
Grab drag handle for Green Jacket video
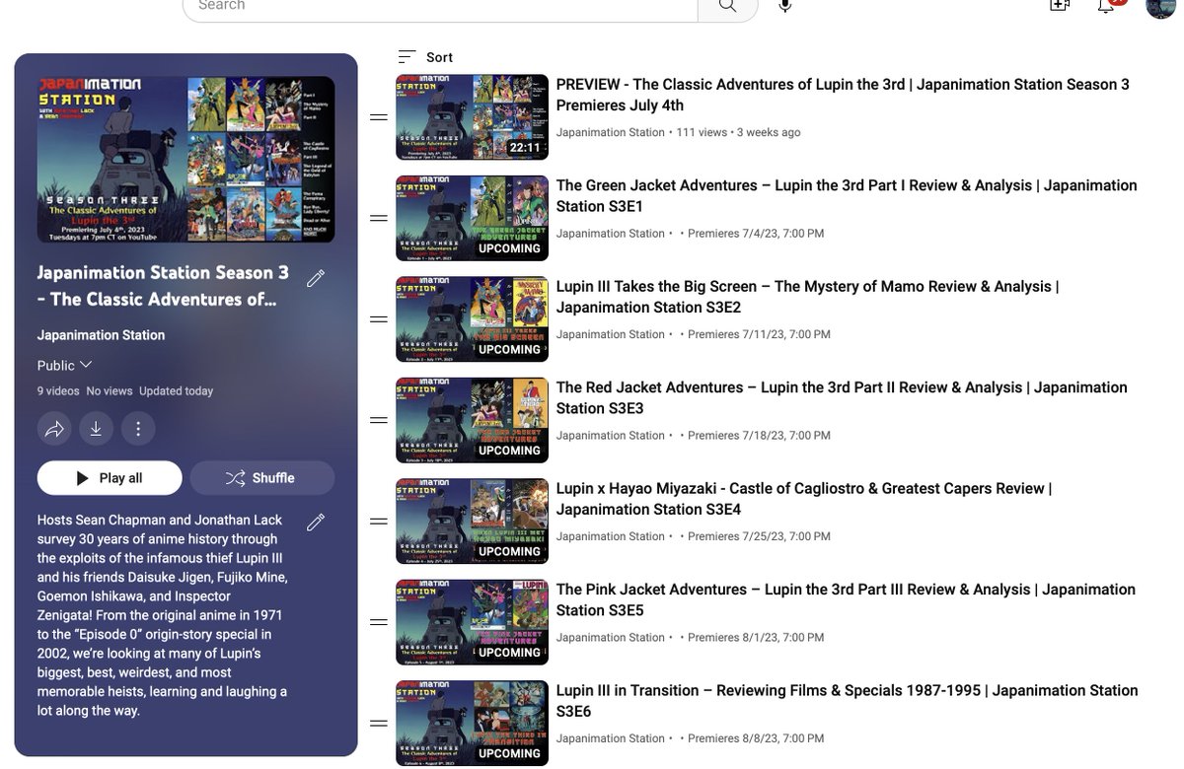point(378,218)
